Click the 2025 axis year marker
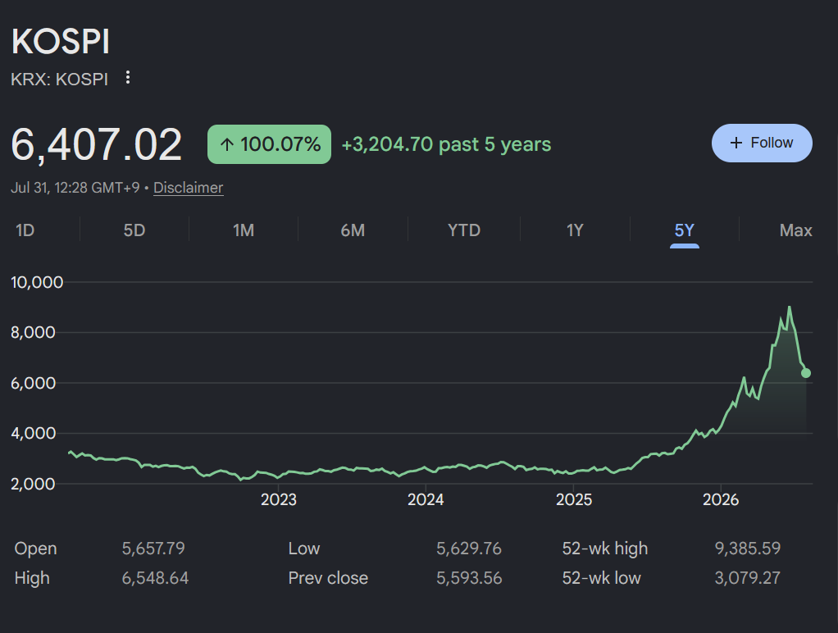The height and width of the screenshot is (633, 838). pos(573,499)
